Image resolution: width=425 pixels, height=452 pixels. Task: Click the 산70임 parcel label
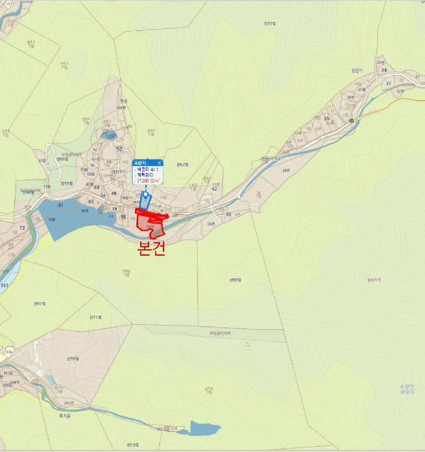73,359
